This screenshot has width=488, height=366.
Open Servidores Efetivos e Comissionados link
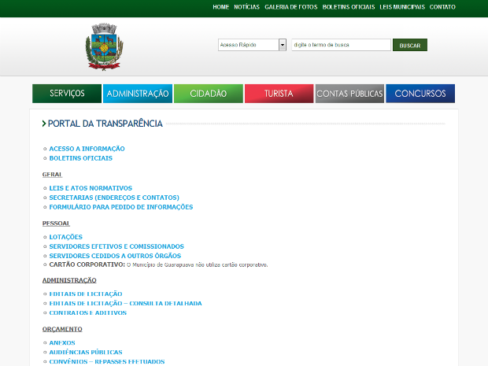click(x=116, y=246)
